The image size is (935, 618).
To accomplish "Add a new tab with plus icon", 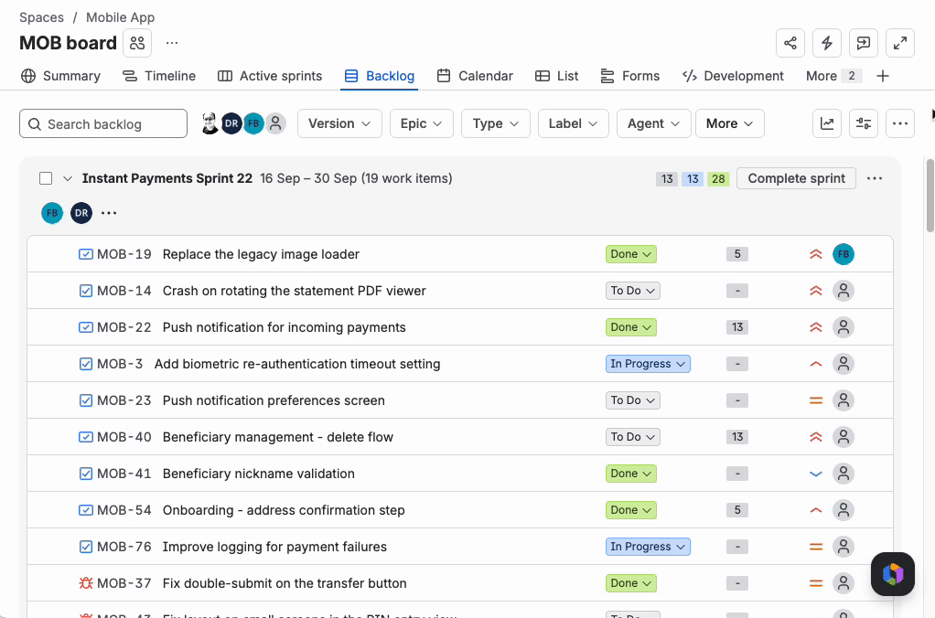I will pos(883,76).
